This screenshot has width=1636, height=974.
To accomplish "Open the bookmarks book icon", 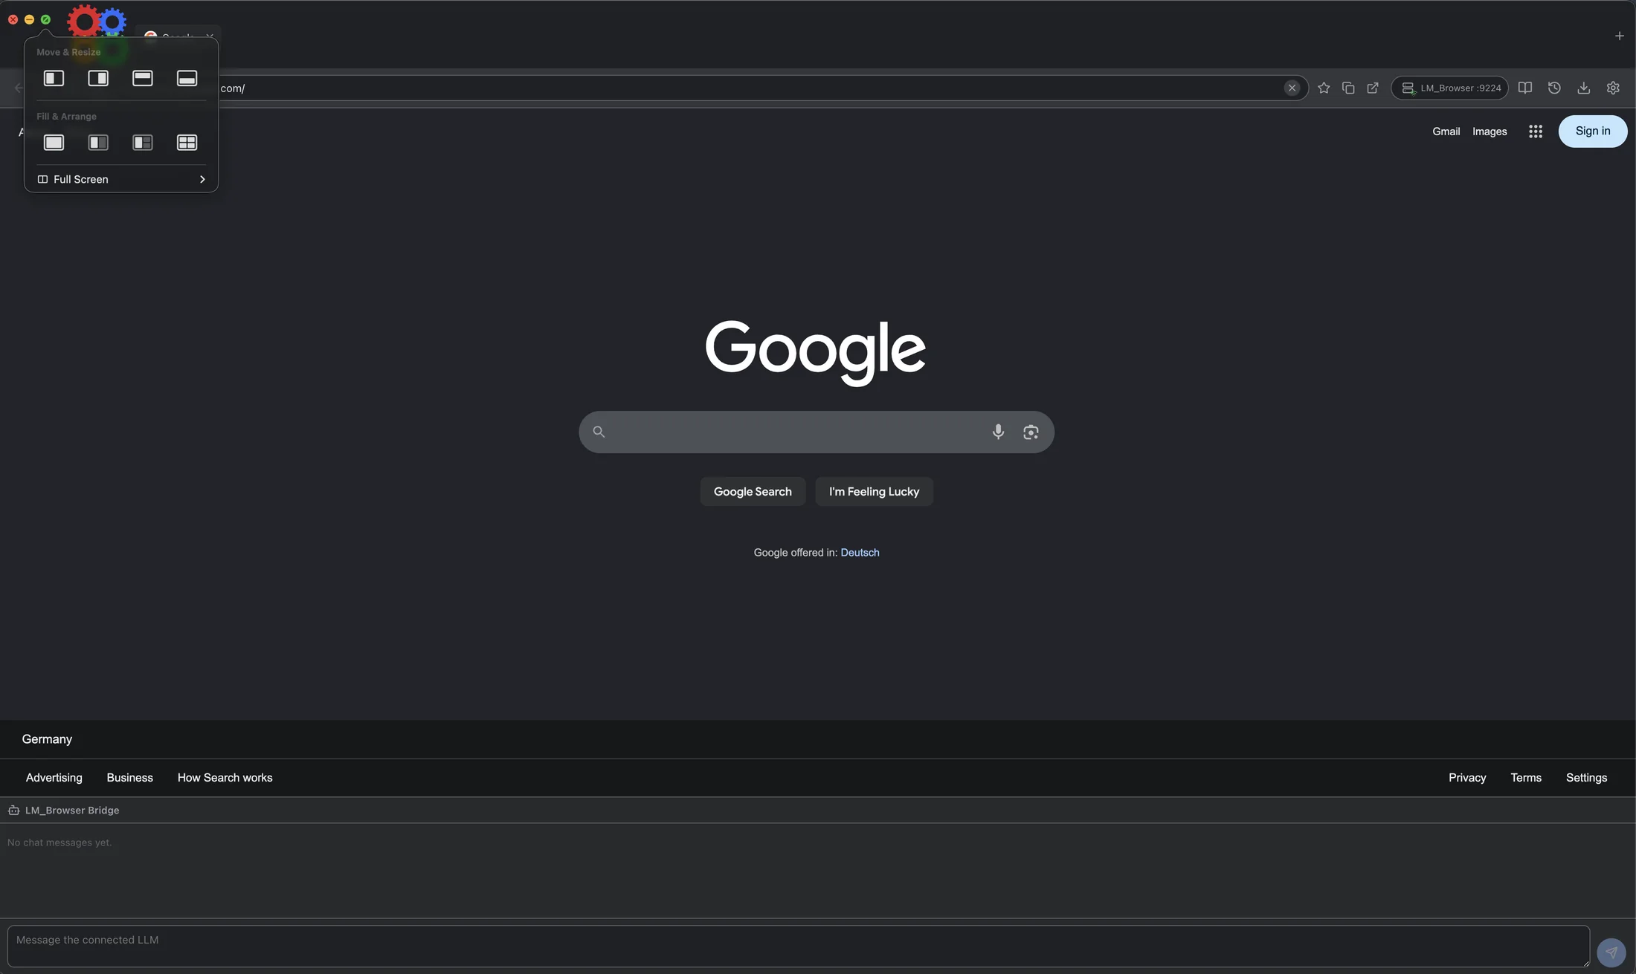I will pyautogui.click(x=1525, y=88).
